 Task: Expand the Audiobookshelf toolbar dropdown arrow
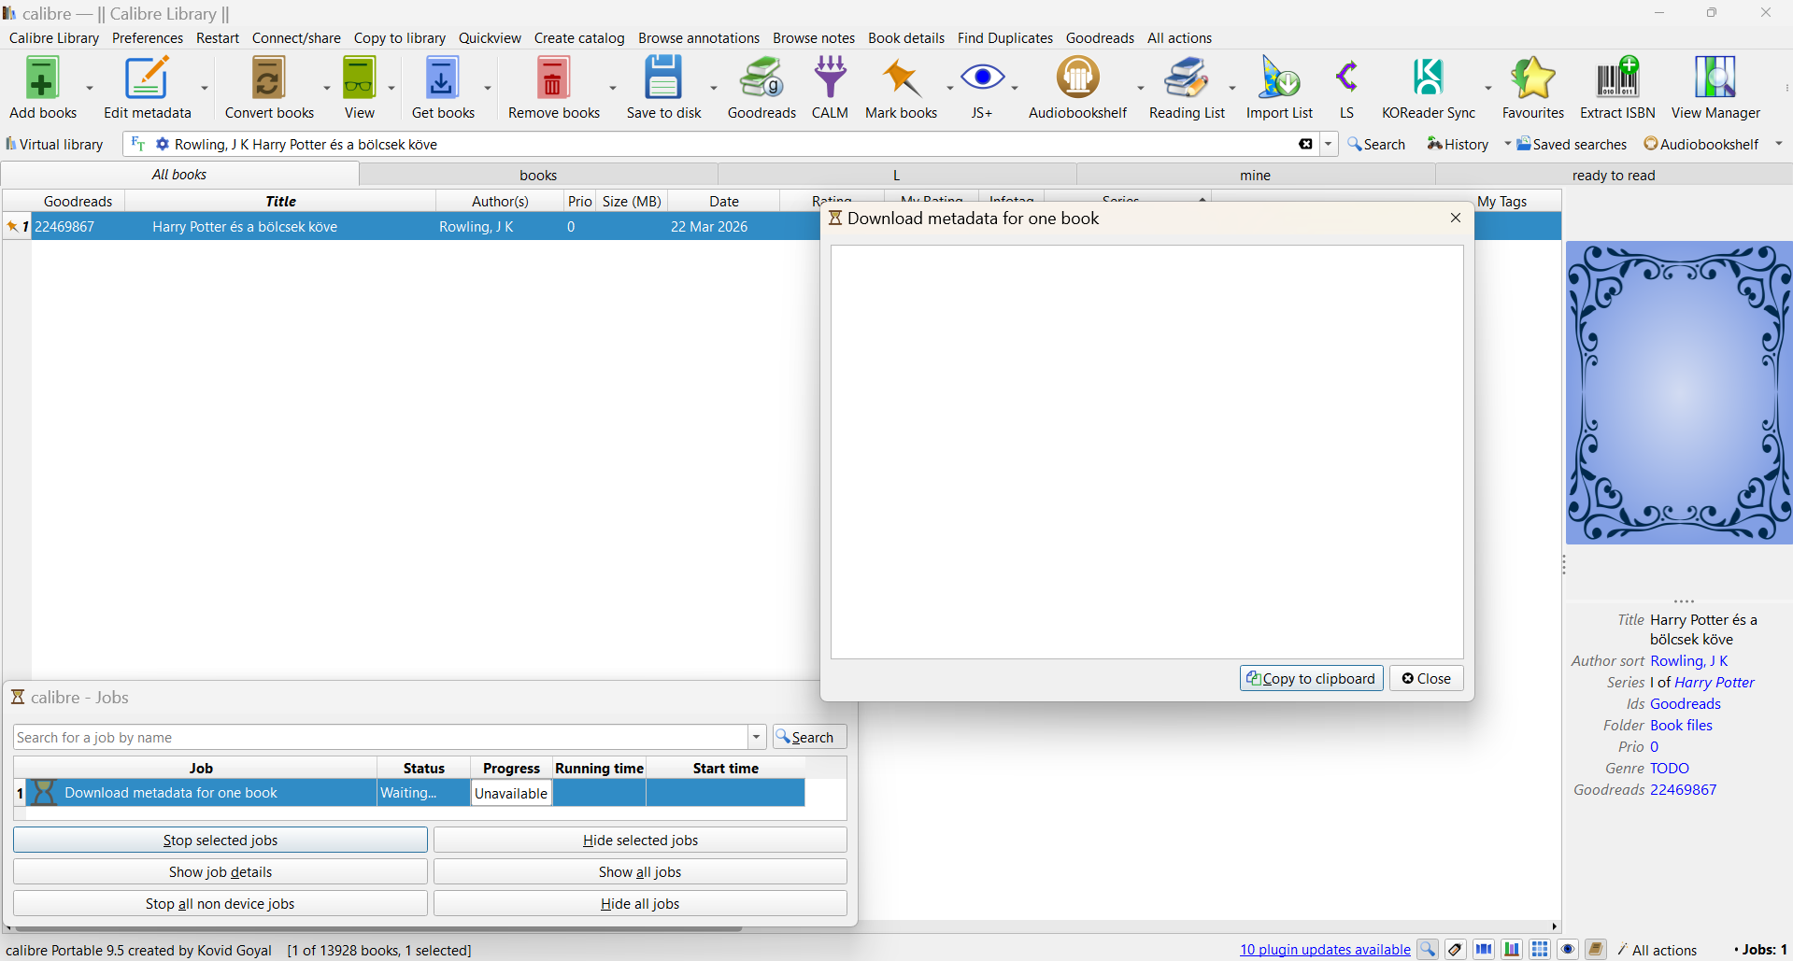(x=1141, y=88)
